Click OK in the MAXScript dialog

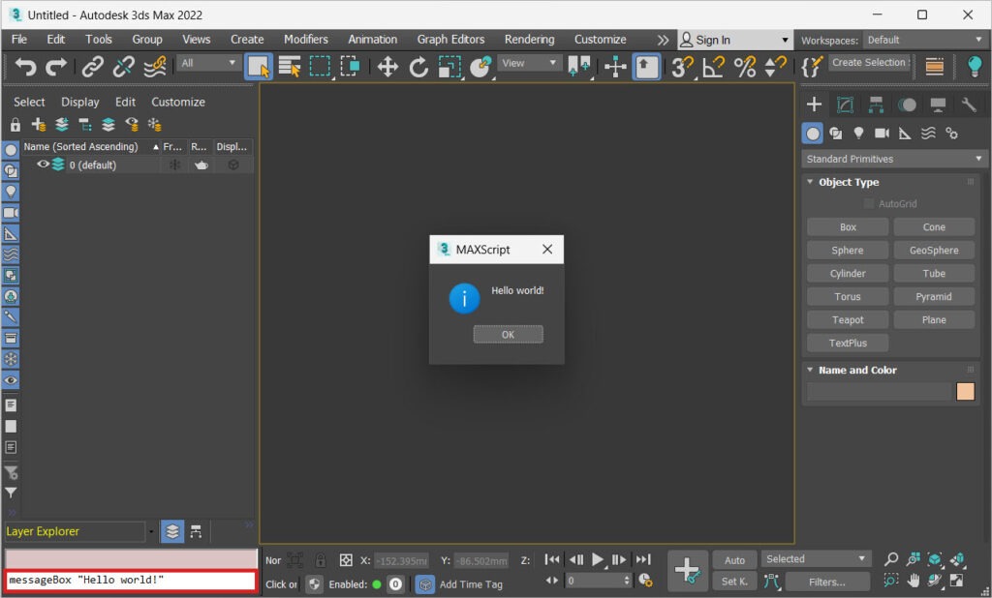508,335
